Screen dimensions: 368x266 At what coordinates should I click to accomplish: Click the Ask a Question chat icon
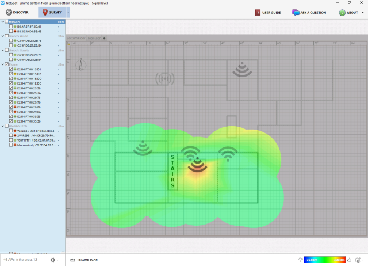point(295,12)
